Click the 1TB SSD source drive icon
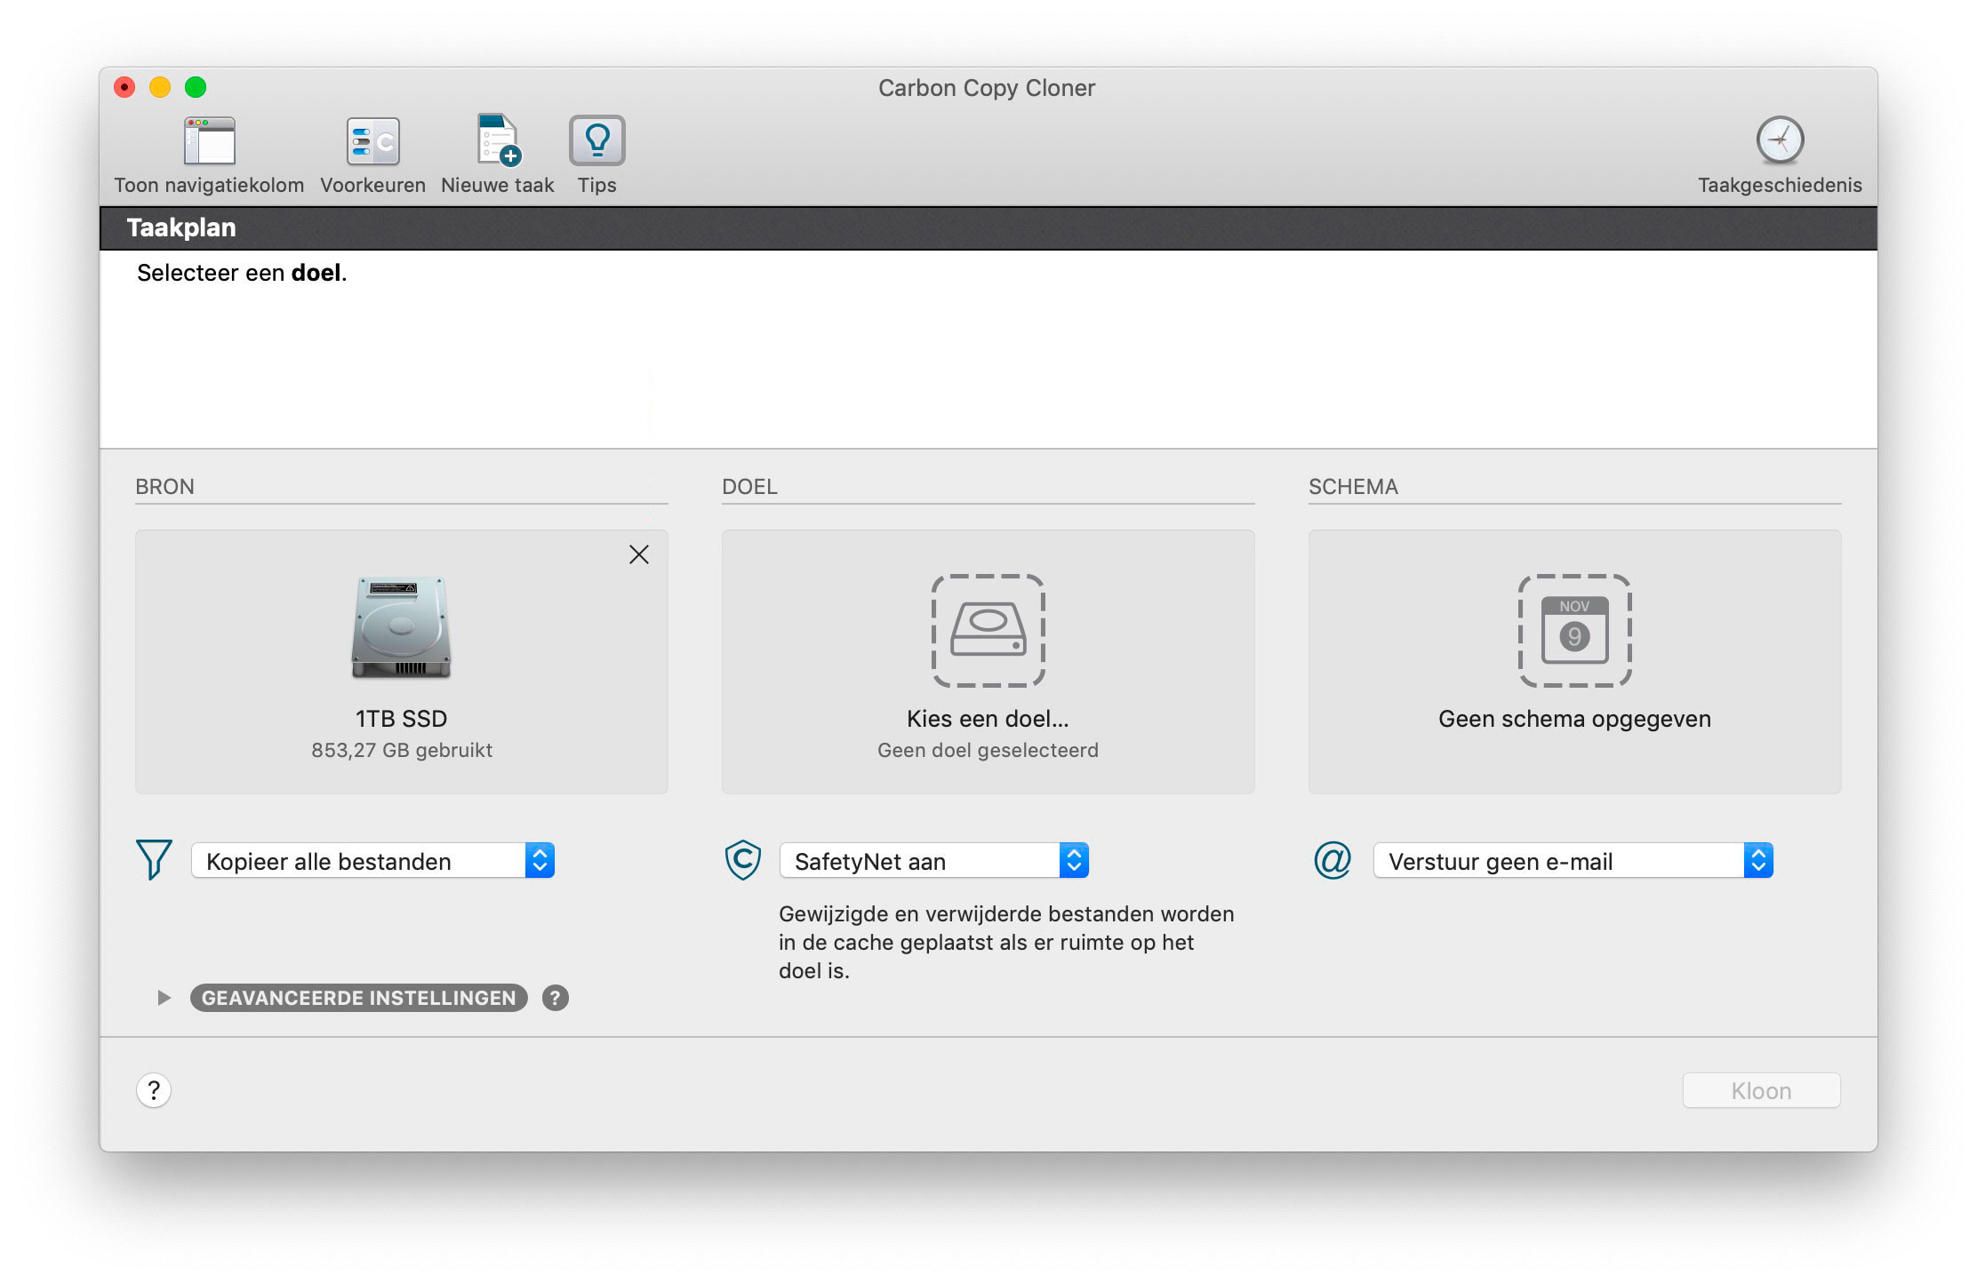Image resolution: width=1977 pixels, height=1283 pixels. coord(401,627)
